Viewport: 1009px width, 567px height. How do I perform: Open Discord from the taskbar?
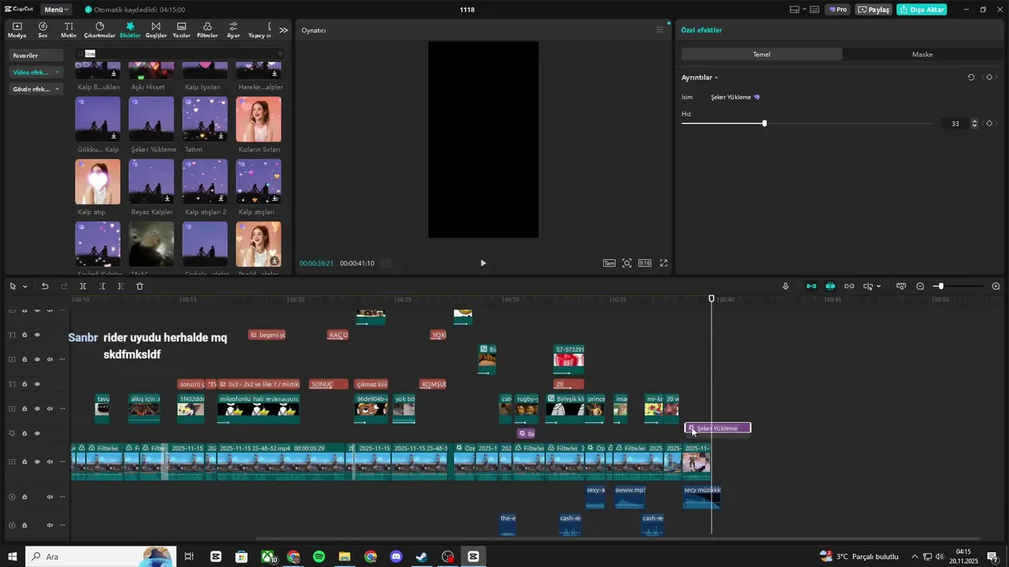point(396,557)
